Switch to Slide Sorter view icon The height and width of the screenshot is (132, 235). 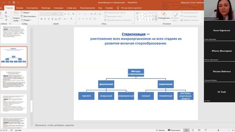193,130
